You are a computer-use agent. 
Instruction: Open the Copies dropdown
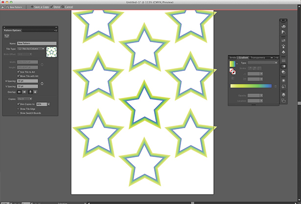click(x=24, y=99)
